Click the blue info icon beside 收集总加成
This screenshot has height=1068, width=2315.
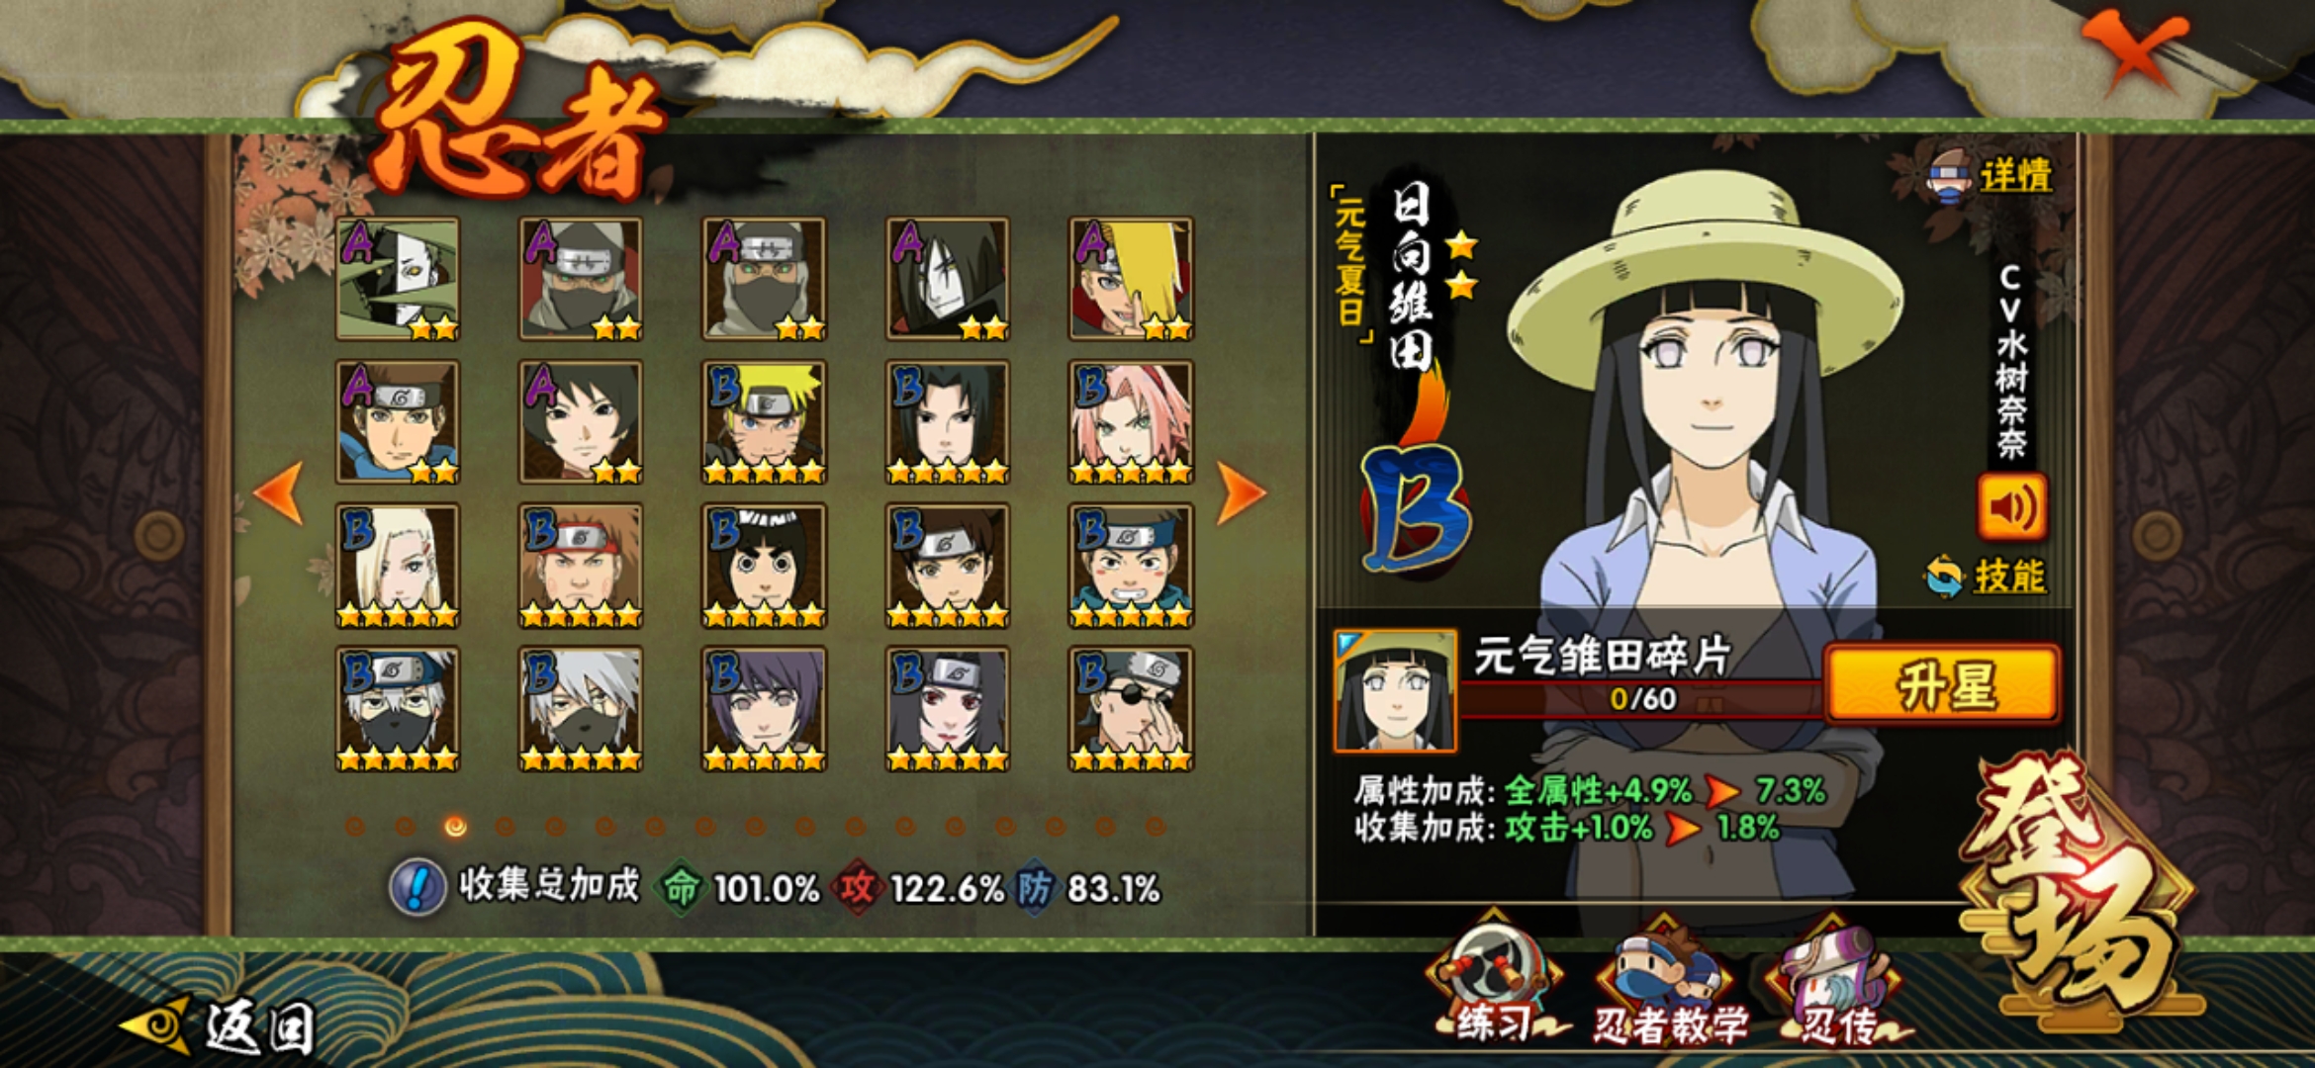(417, 886)
